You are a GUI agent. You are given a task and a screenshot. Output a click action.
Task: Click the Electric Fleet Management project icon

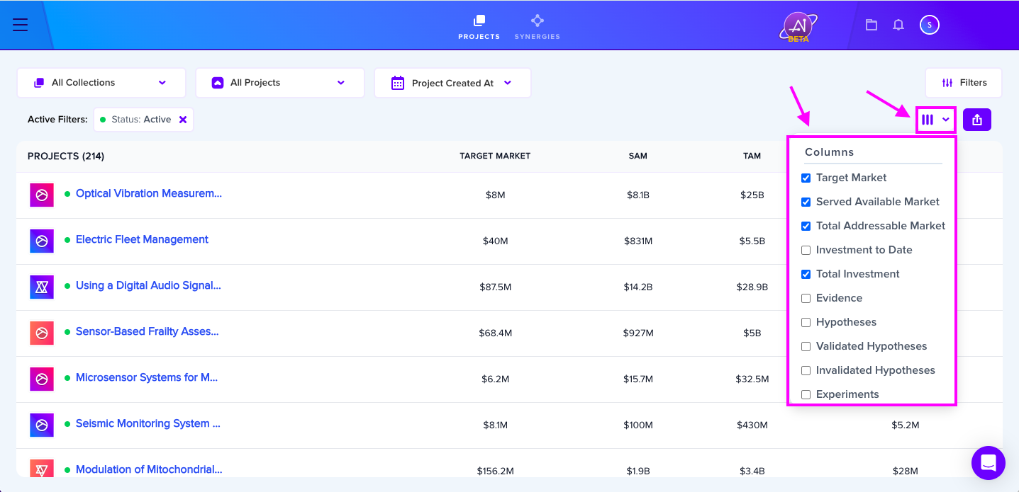[42, 241]
